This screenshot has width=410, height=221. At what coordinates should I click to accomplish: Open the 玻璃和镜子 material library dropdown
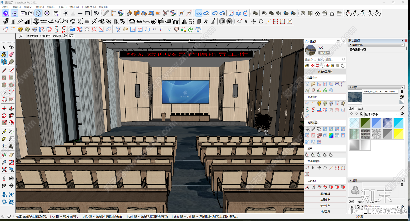(382, 114)
